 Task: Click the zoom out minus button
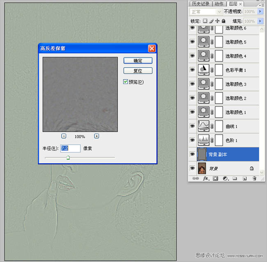64,136
